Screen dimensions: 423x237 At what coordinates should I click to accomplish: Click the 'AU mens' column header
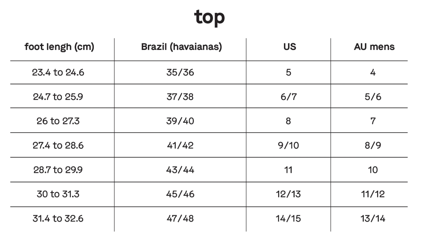pos(374,47)
